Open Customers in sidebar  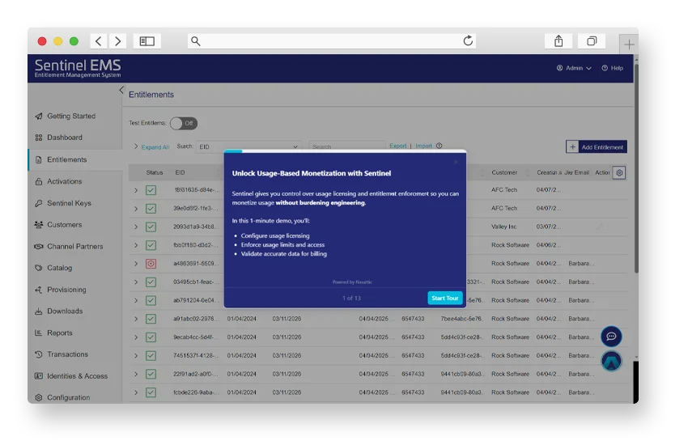(x=65, y=225)
